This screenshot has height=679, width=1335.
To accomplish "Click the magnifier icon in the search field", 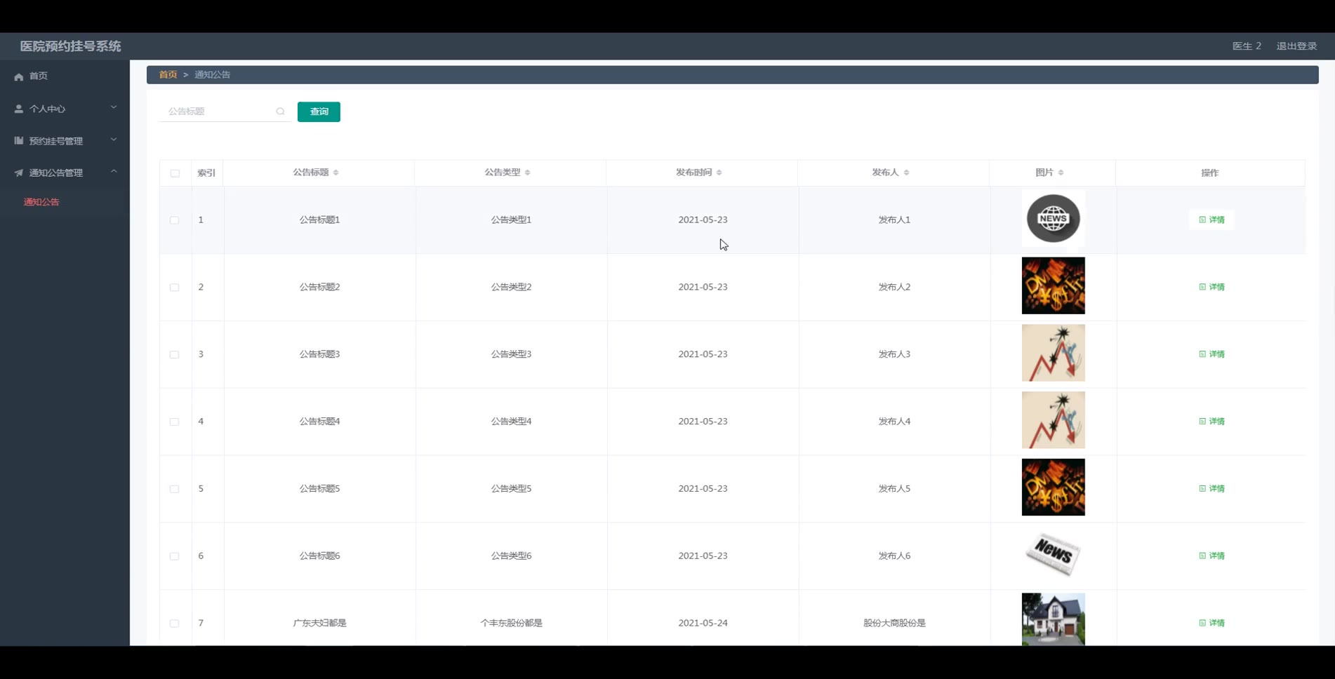I will click(x=280, y=112).
